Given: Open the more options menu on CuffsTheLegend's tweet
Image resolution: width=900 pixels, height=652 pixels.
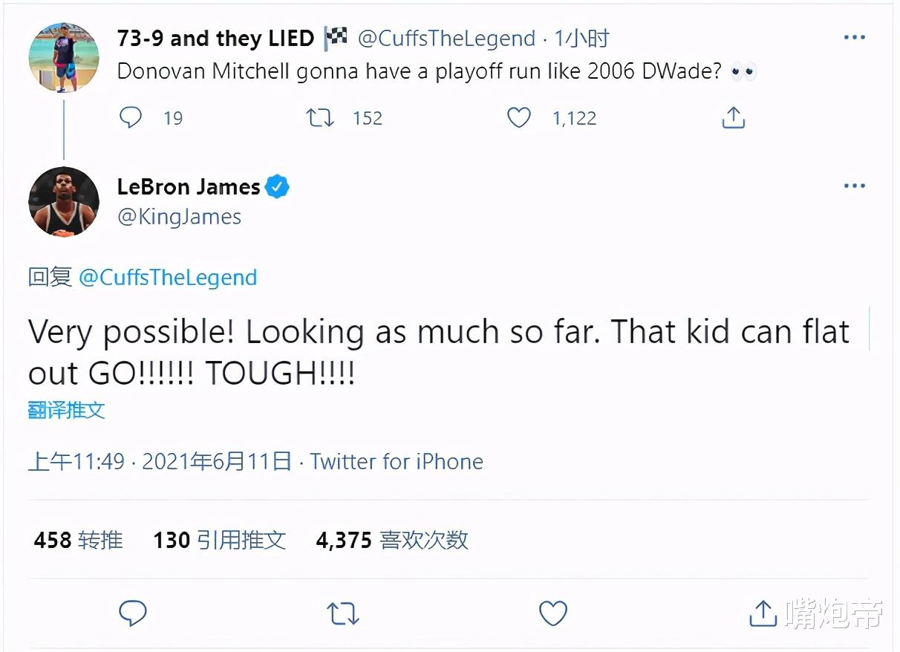Looking at the screenshot, I should coord(855,37).
